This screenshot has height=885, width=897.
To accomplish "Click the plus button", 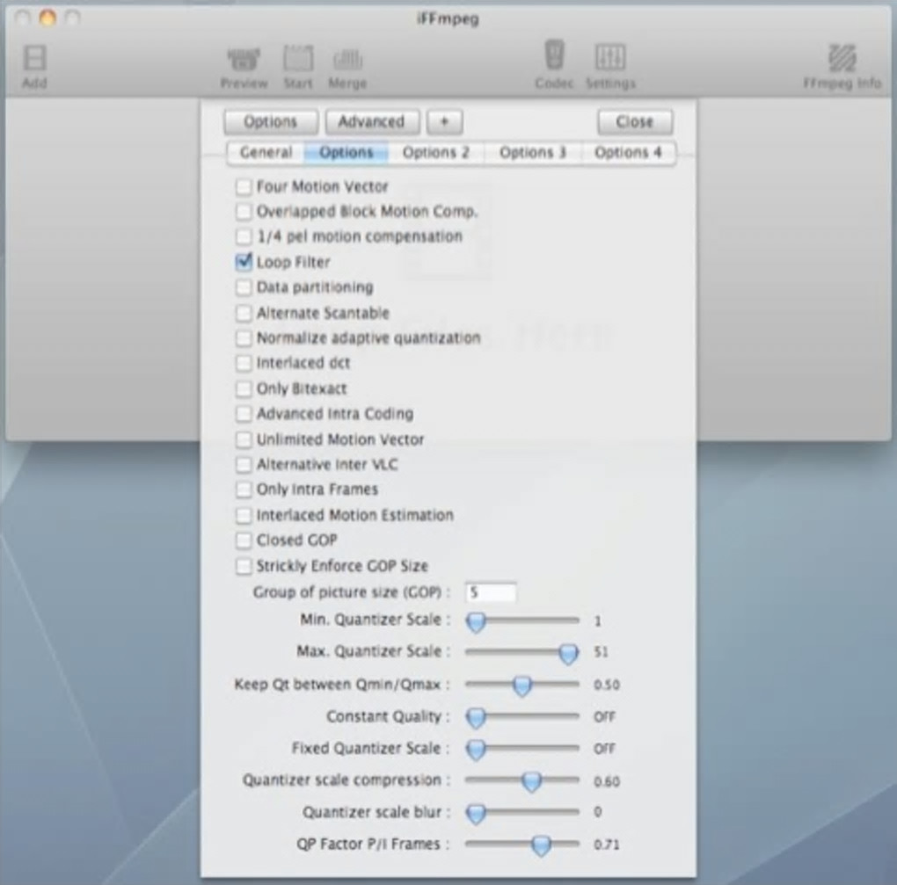I will click(x=444, y=122).
